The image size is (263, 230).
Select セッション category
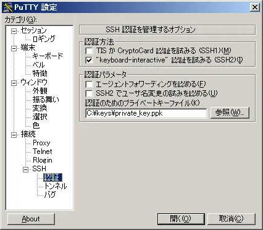(33, 30)
